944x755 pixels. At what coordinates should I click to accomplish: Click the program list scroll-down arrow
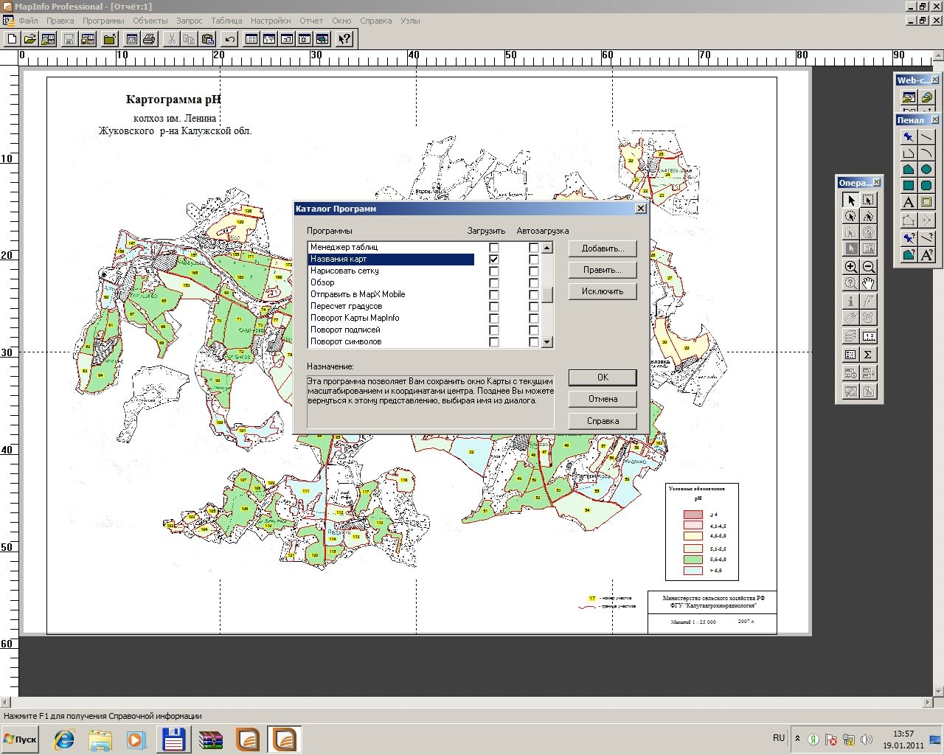coord(547,342)
